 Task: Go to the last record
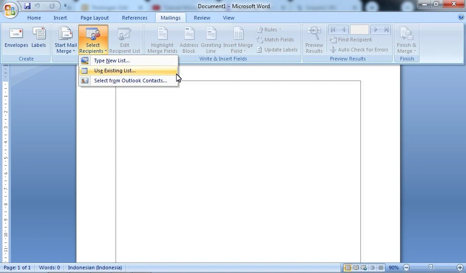pos(386,30)
